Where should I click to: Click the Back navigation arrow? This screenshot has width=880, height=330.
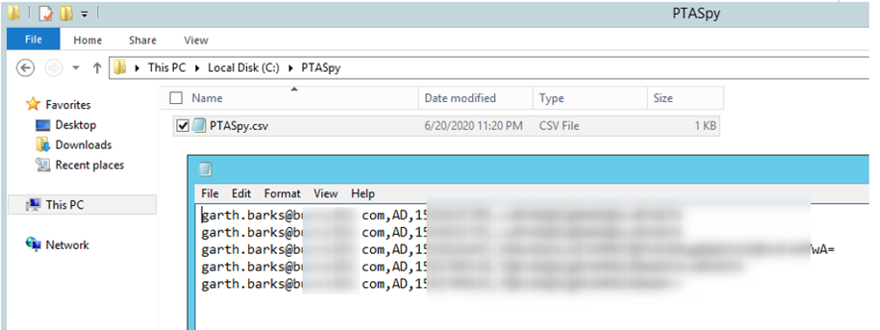coord(26,68)
